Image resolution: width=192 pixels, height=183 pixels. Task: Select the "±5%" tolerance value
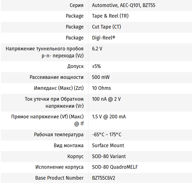coord(96,66)
